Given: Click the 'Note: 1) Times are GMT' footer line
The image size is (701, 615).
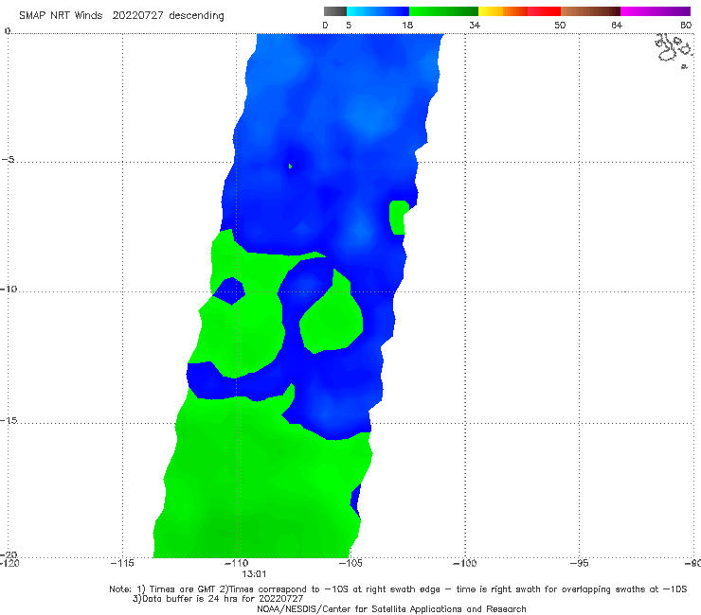Looking at the screenshot, I should click(398, 589).
